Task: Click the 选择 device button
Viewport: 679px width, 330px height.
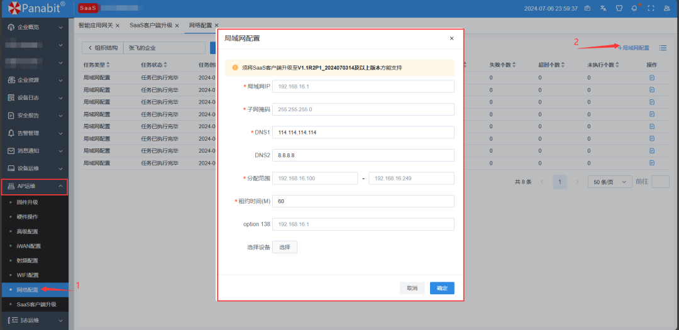Action: click(285, 247)
